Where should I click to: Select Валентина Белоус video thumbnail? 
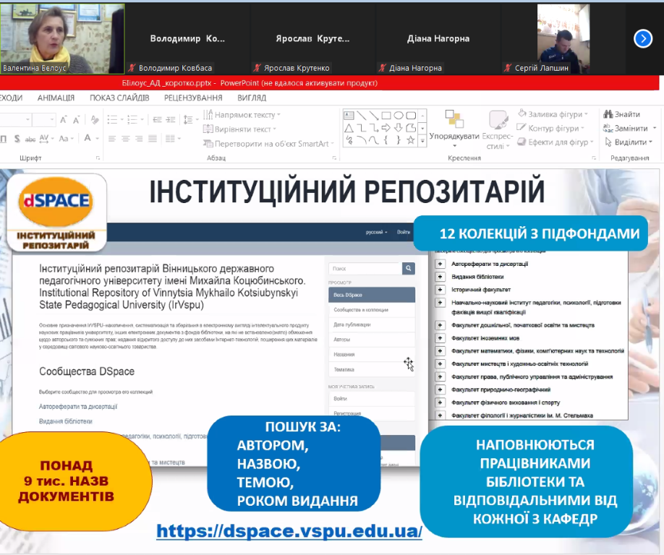click(62, 38)
